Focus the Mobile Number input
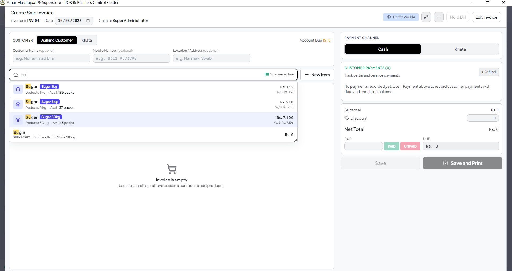Screen dimensions: 512x271 point(131,58)
